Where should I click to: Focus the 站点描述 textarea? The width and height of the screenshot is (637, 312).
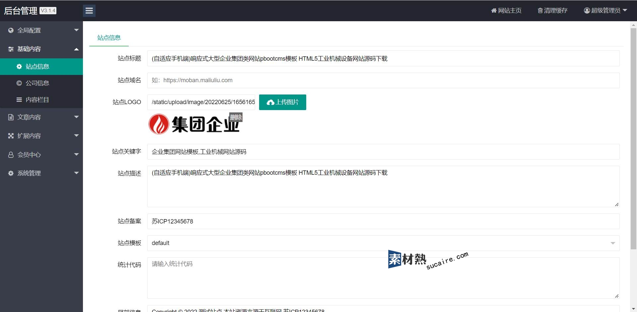coord(383,186)
